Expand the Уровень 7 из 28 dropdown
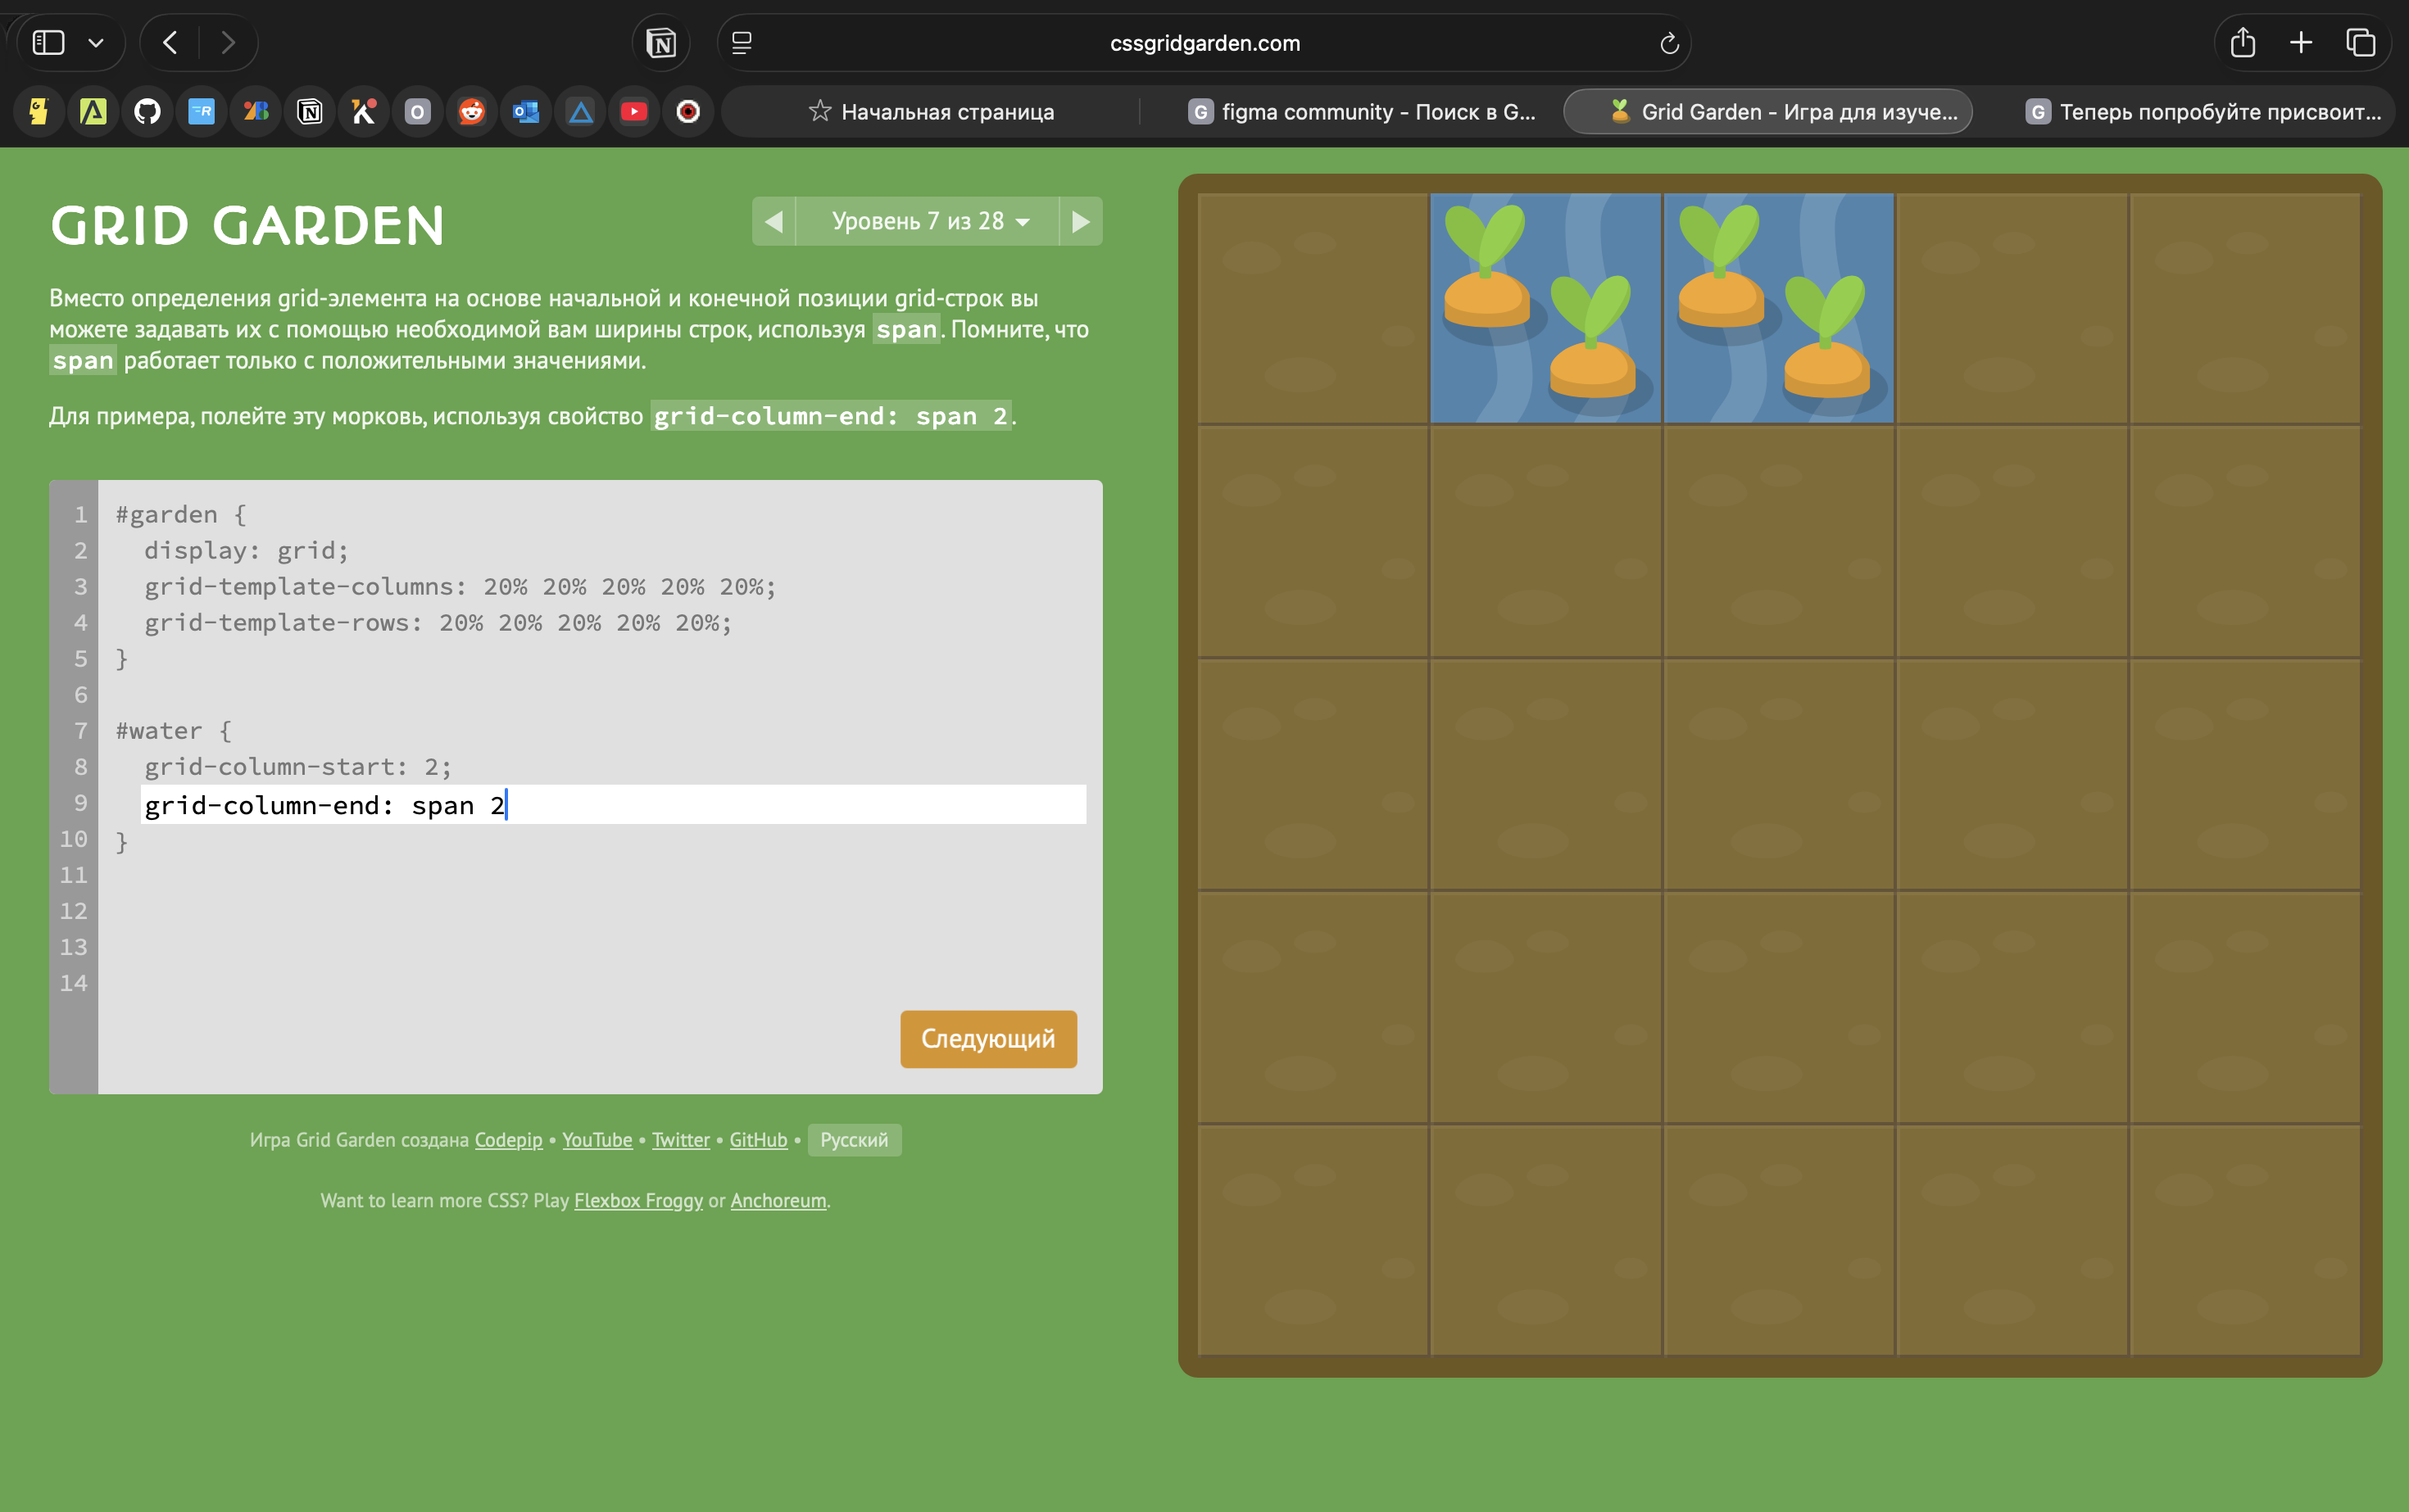2409x1512 pixels. point(929,221)
